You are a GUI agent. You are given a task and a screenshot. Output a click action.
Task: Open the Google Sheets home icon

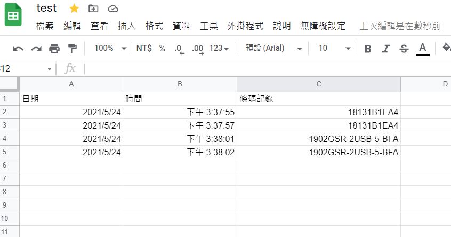[13, 14]
